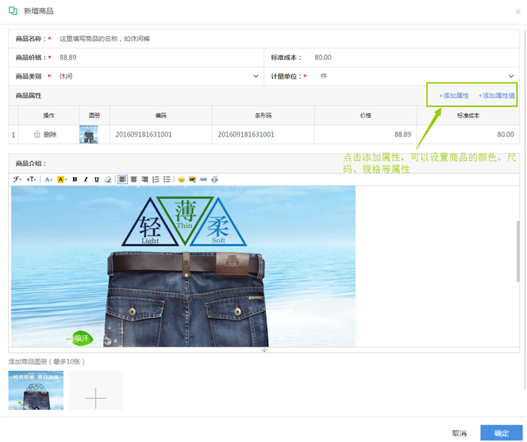Insert an image into the description
Screen dimensions: 527x442
(x=192, y=179)
